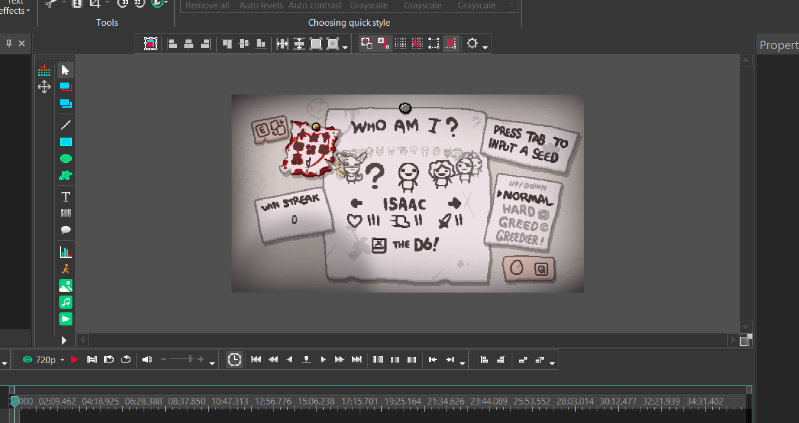Click the rewind double-arrow control

pos(273,360)
